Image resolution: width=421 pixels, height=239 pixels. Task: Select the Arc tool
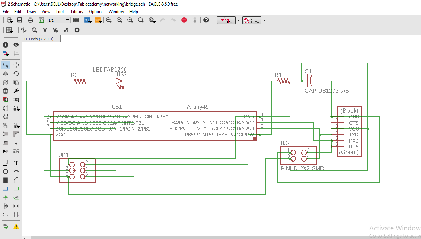point(16,172)
